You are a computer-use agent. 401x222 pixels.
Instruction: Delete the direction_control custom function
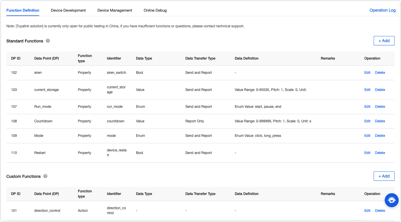pos(380,211)
